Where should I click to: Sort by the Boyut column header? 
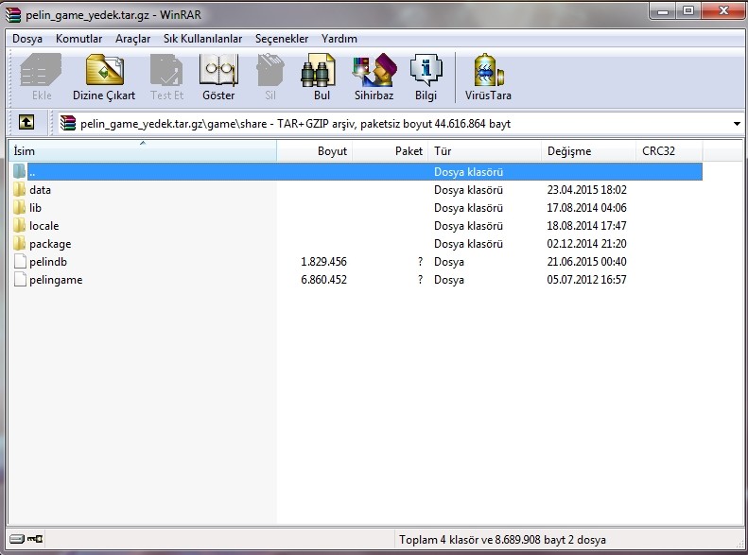tap(314, 151)
